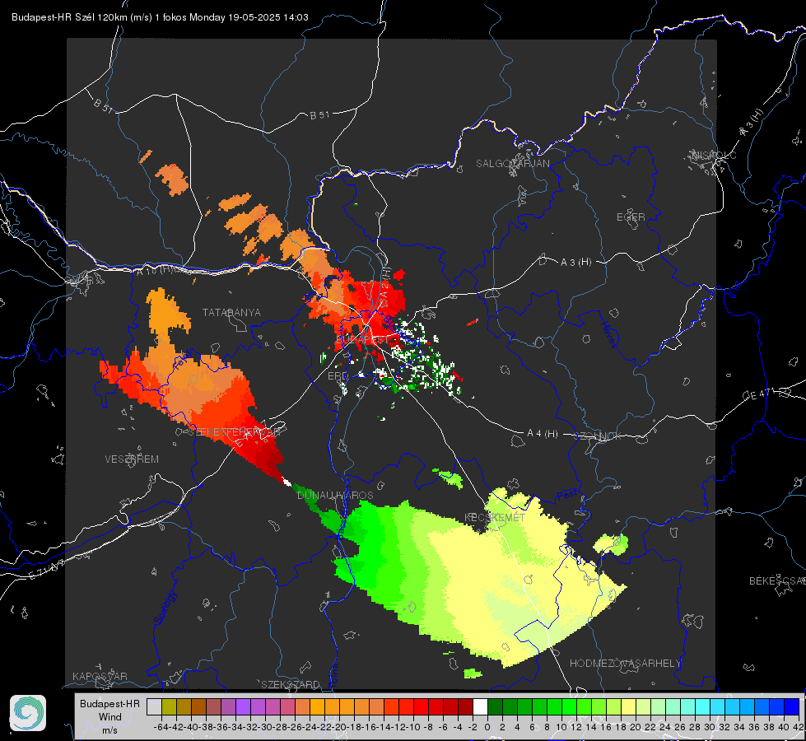Click the BEKESCSABA city label
Image resolution: width=806 pixels, height=741 pixels.
pos(777,580)
